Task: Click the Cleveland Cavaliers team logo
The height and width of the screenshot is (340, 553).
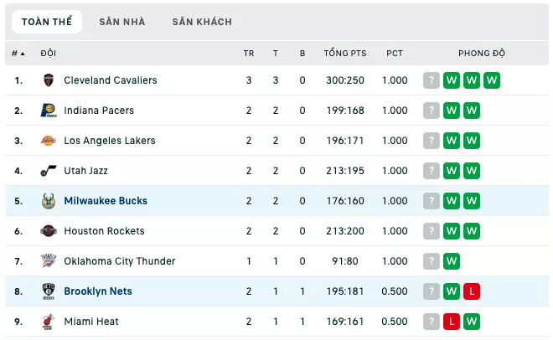Action: [49, 80]
